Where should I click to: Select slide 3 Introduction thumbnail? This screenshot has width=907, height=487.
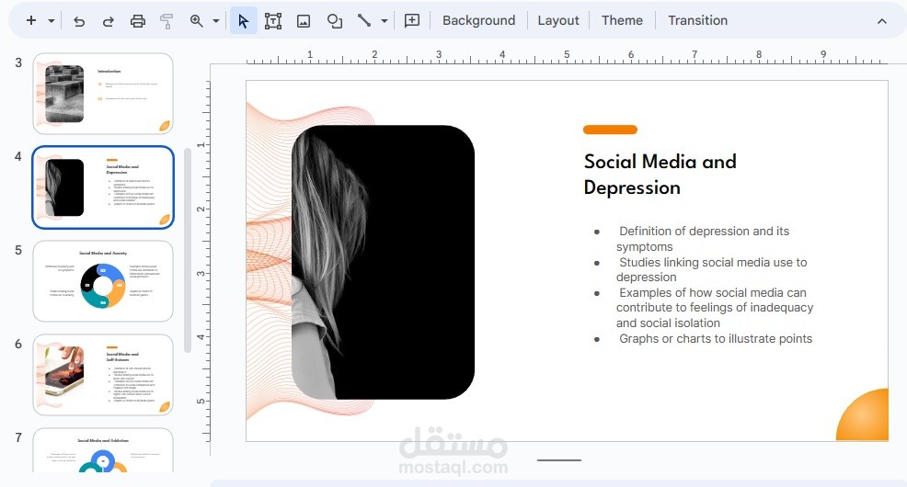103,94
